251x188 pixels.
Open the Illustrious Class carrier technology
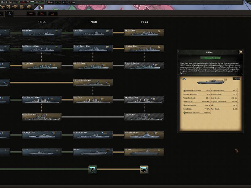(93, 135)
